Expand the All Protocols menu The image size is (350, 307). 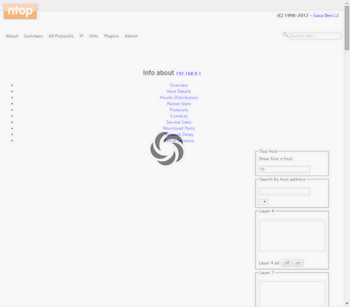pyautogui.click(x=61, y=36)
